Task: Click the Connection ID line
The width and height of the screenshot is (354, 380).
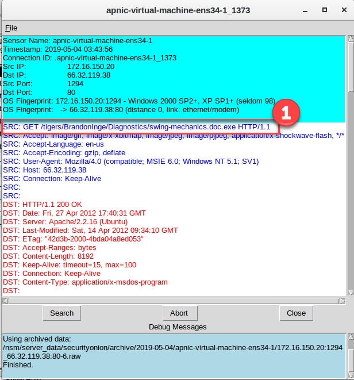Action: [90, 58]
